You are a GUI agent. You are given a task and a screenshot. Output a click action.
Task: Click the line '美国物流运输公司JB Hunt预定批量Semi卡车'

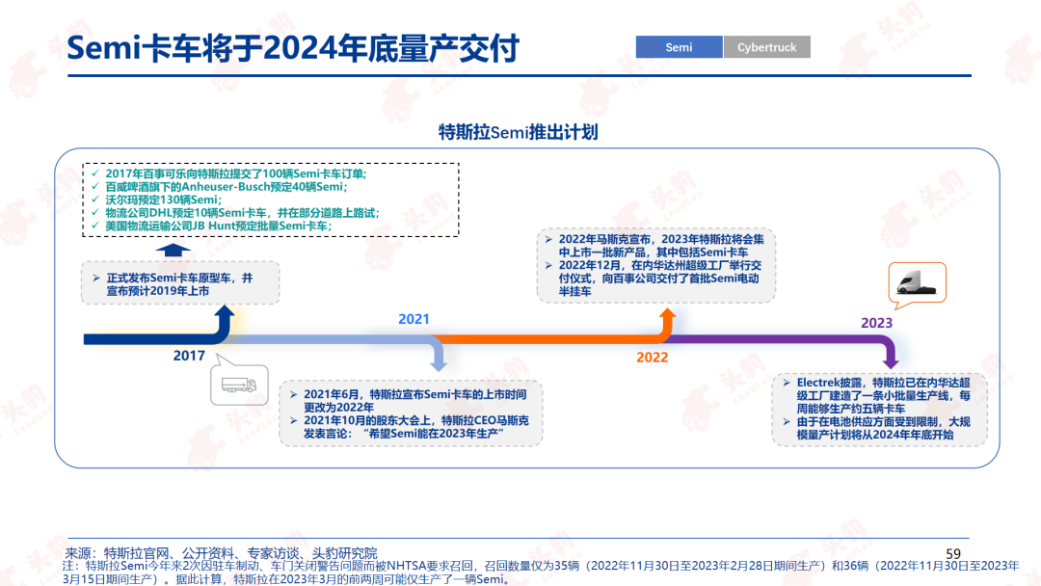219,226
